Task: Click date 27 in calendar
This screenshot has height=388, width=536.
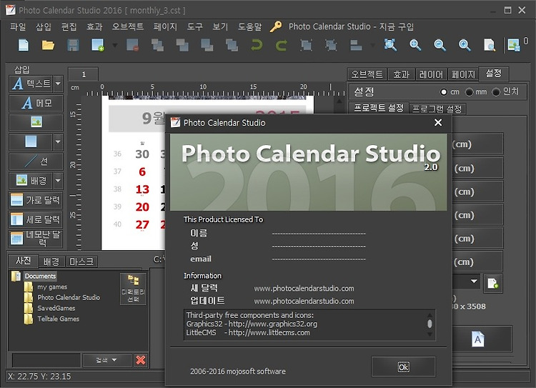Action: (x=142, y=224)
